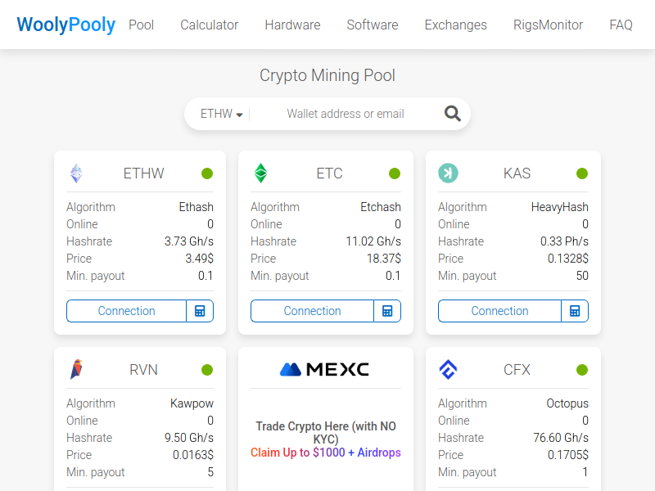Click the ETHW coin logo icon
Viewport: 655px width, 491px height.
tap(76, 173)
